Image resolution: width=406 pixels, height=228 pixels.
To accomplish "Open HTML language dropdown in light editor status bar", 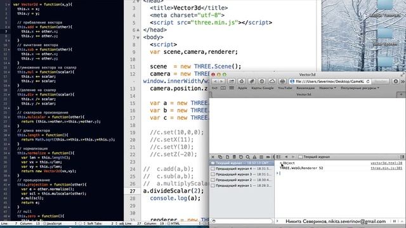I will [x=183, y=224].
